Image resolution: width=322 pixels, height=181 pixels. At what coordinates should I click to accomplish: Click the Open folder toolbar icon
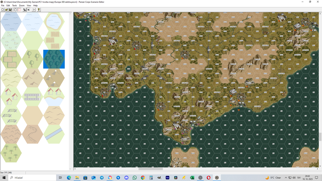[7, 10]
